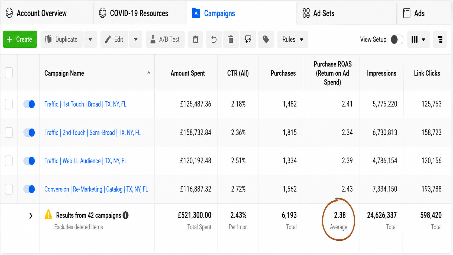Expand the results summary row chevron
Viewport: 453px width, 255px height.
[31, 216]
